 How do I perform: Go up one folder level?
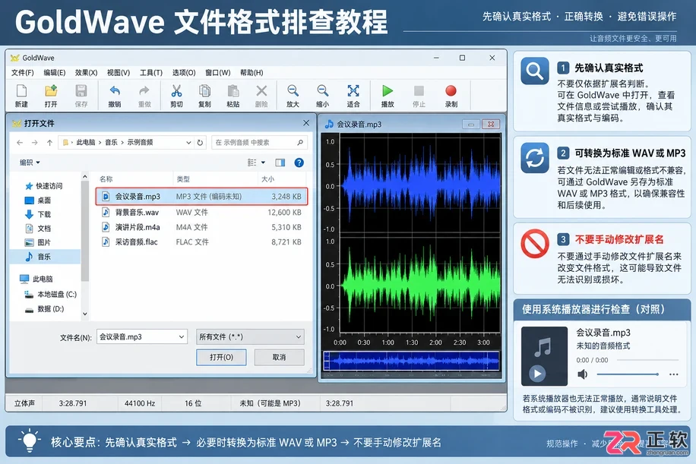49,143
